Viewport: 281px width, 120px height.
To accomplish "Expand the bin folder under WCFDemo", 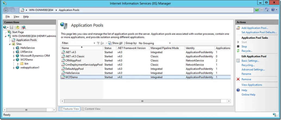I will pyautogui.click(x=18, y=64).
